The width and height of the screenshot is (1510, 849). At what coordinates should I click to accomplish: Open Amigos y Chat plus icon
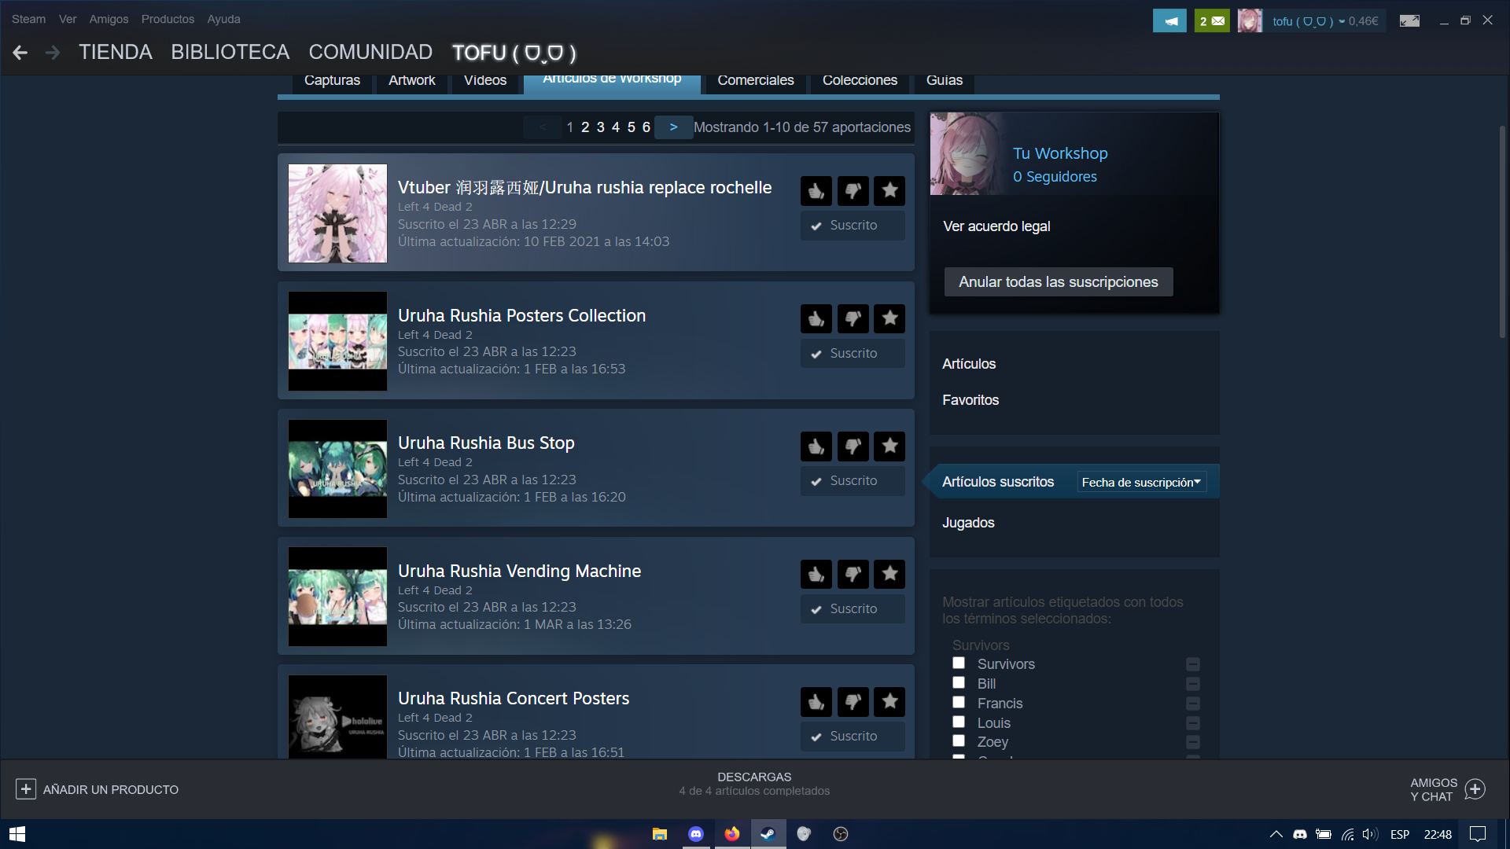1475,789
